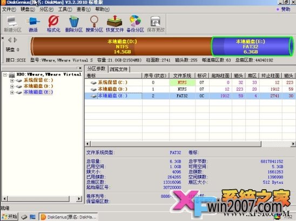Click drive icon beside 本地磁盘(D:) in tree
This screenshot has width=296, height=221.
pyautogui.click(x=19, y=86)
